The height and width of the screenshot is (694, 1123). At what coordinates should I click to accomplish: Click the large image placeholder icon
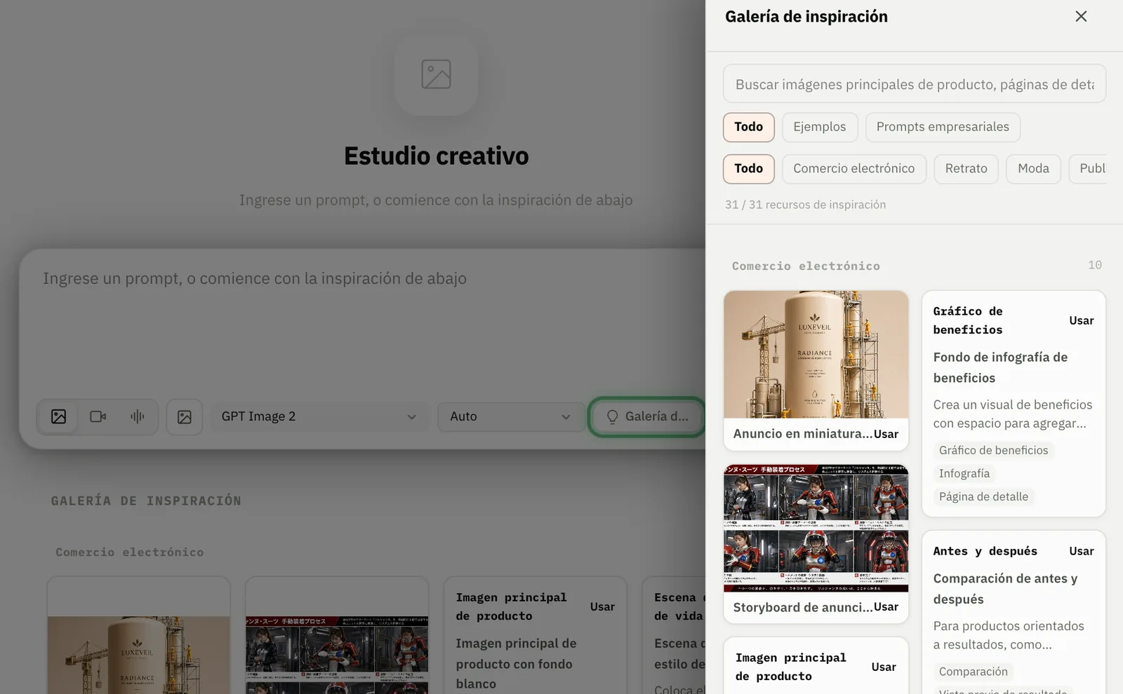[436, 74]
